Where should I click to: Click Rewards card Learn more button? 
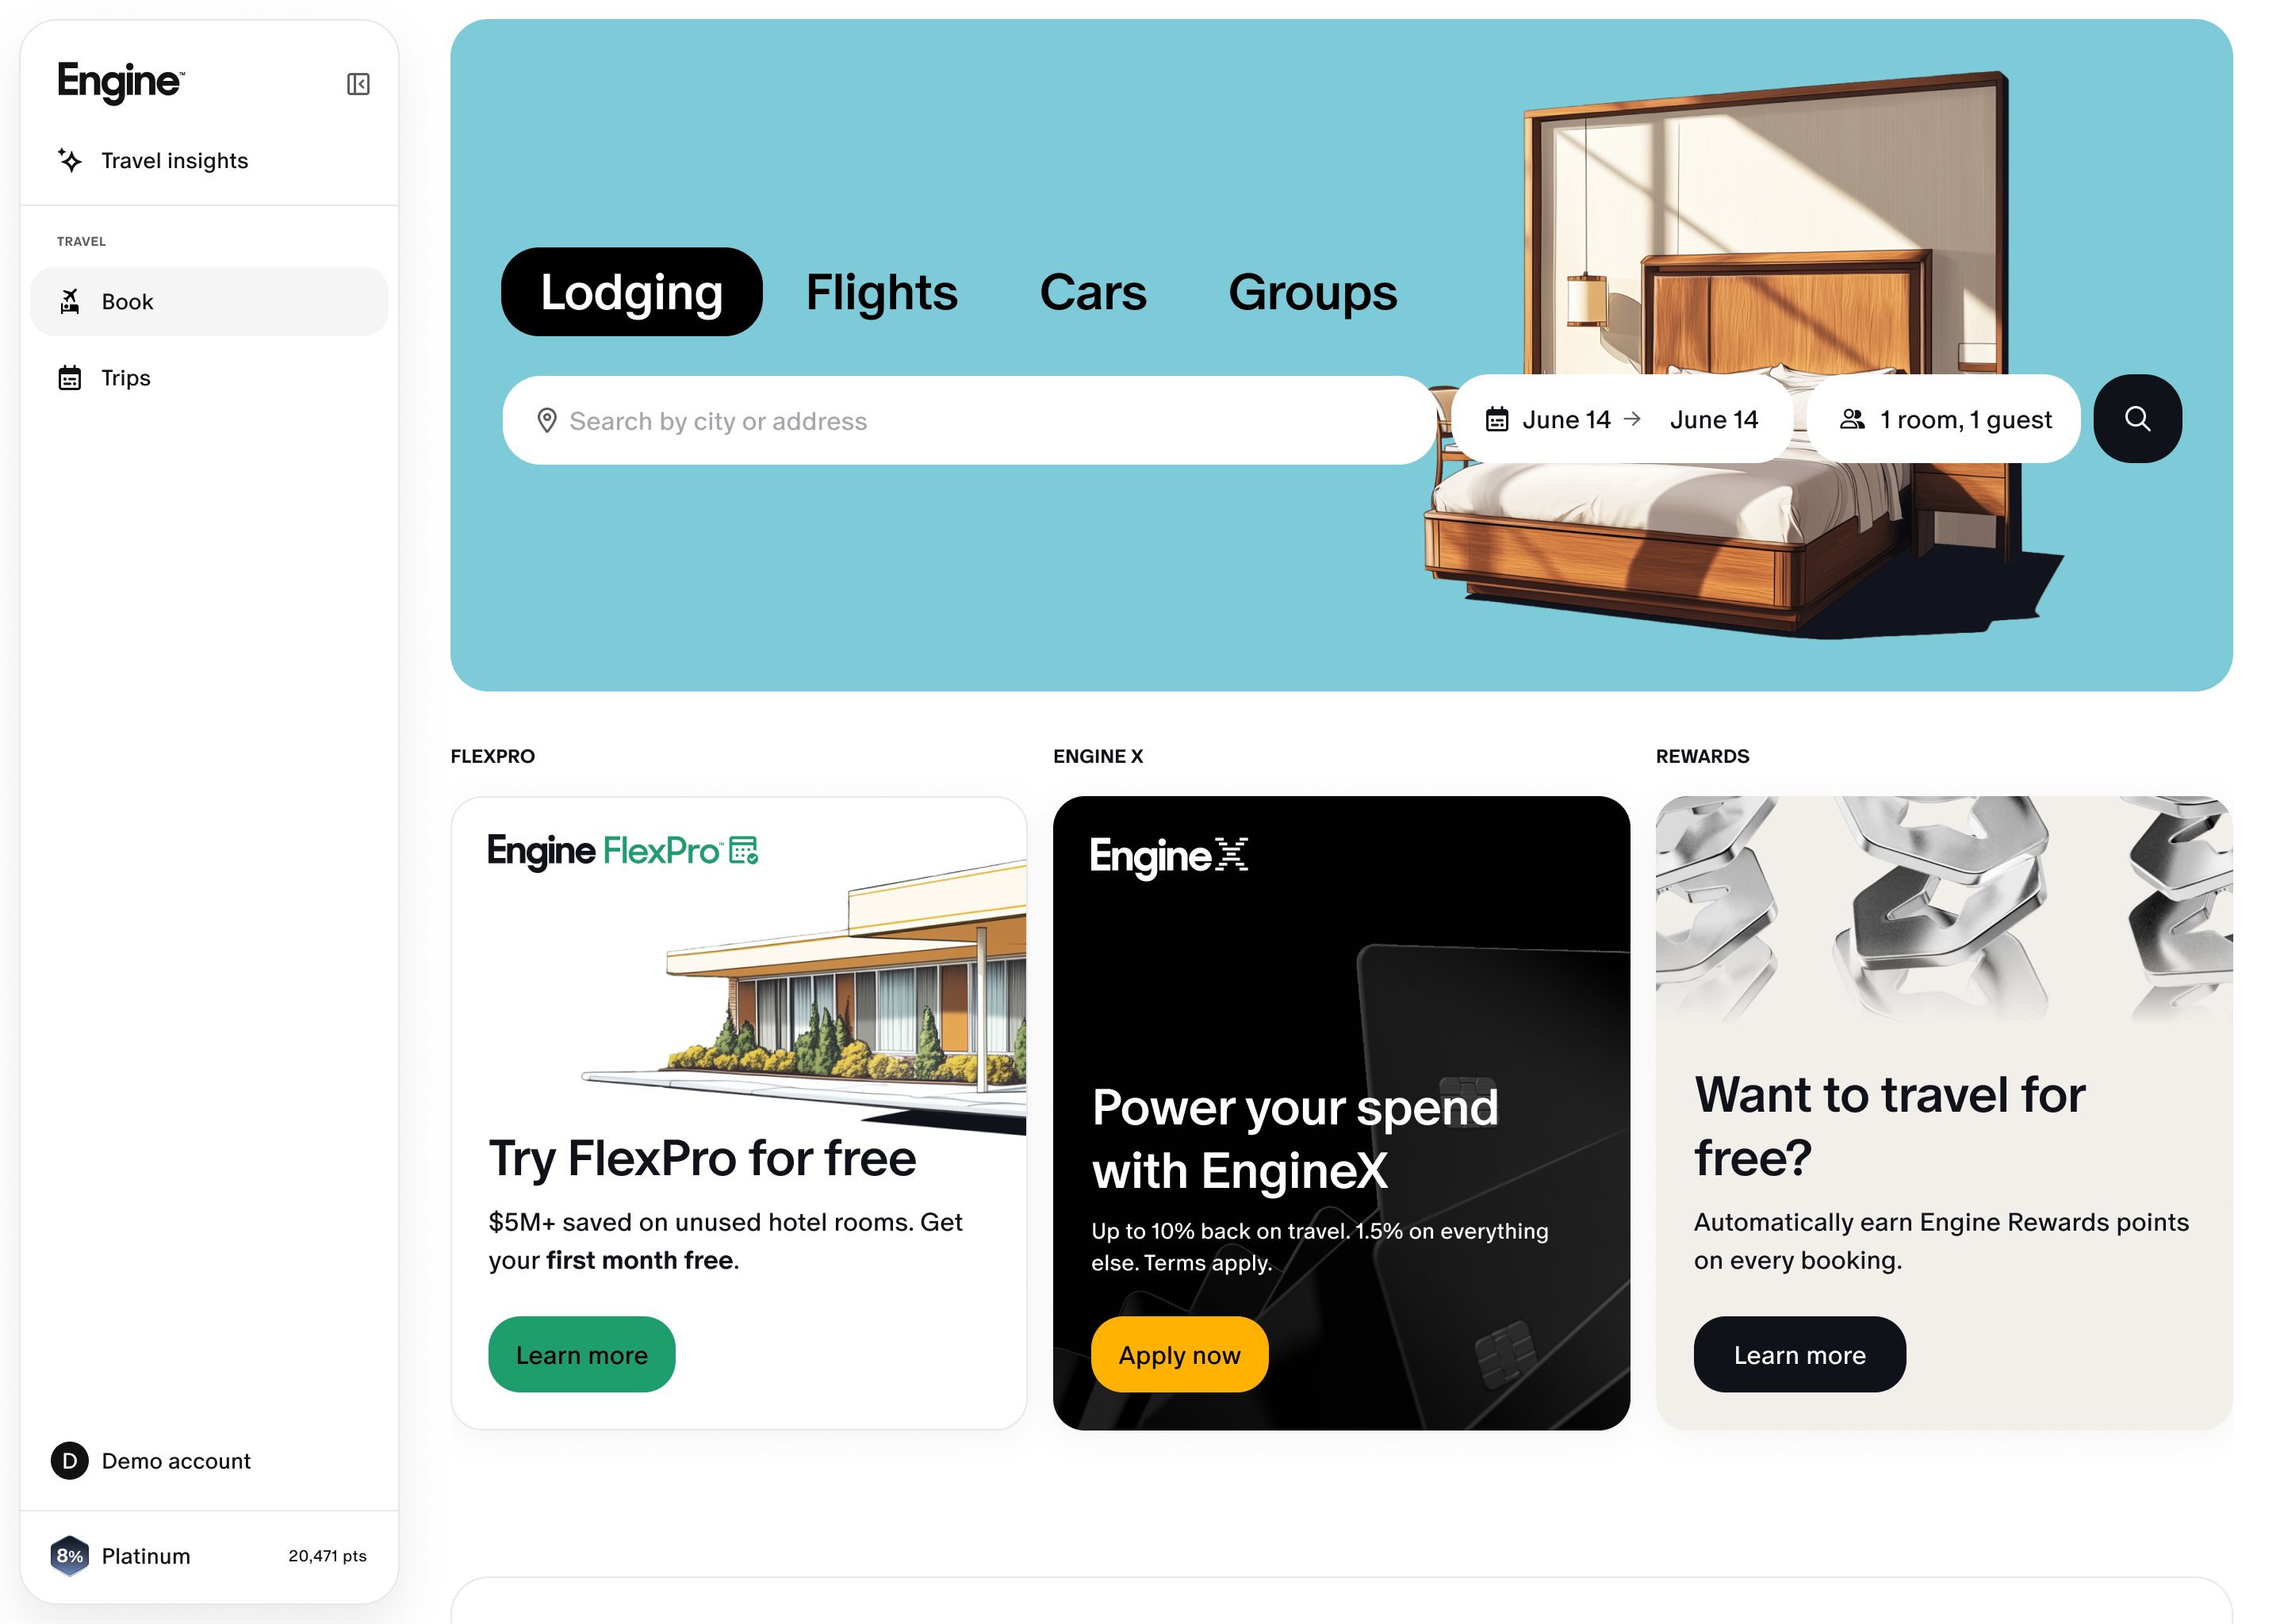[1799, 1355]
